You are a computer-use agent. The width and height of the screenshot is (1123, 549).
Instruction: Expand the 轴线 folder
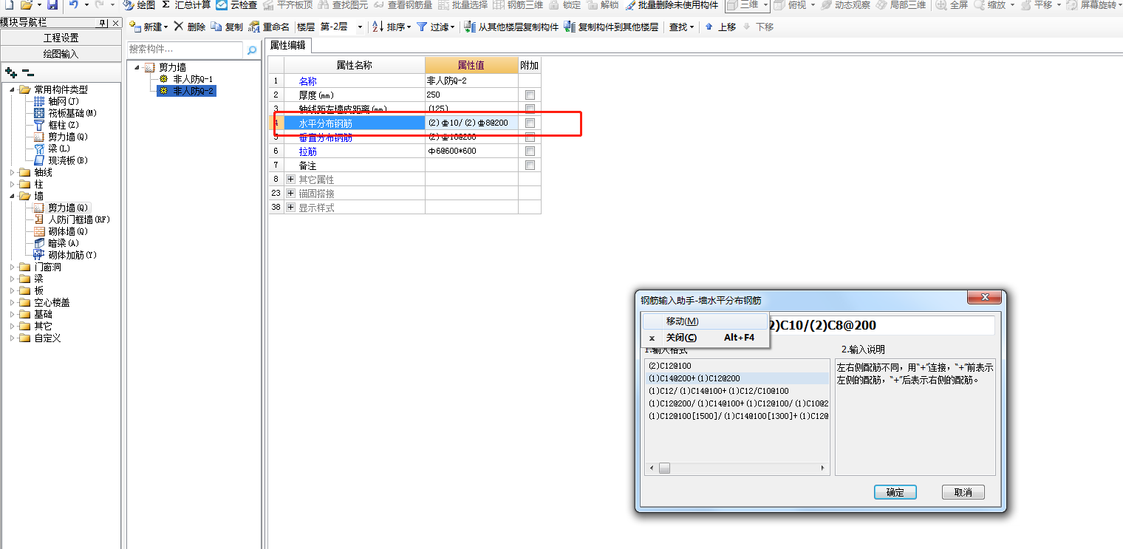point(13,172)
